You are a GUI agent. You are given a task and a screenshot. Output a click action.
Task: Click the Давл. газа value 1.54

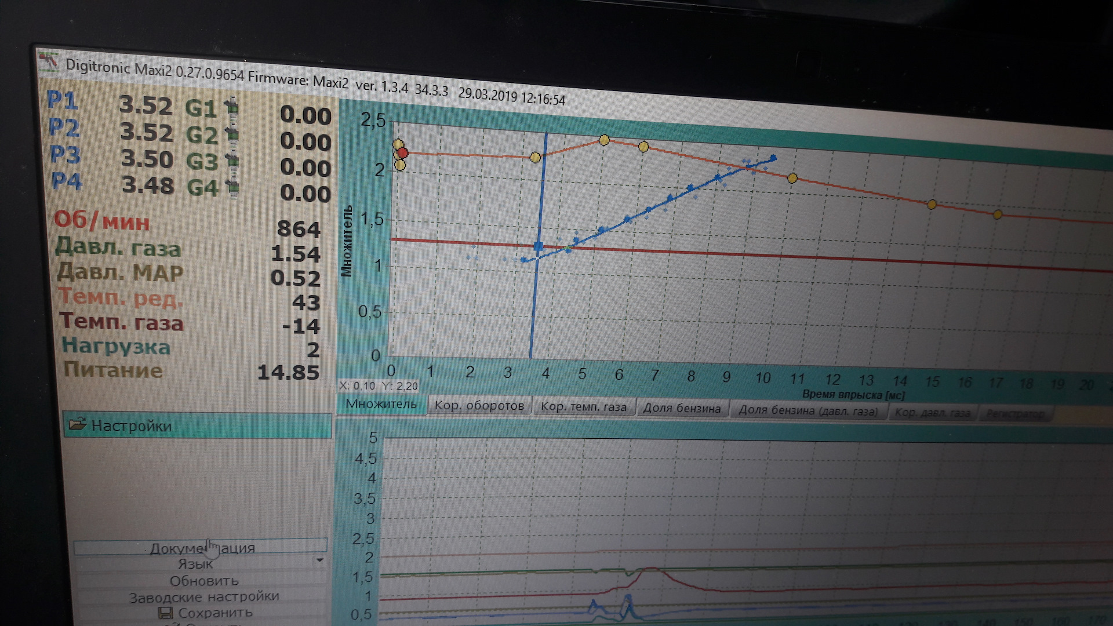(x=296, y=254)
